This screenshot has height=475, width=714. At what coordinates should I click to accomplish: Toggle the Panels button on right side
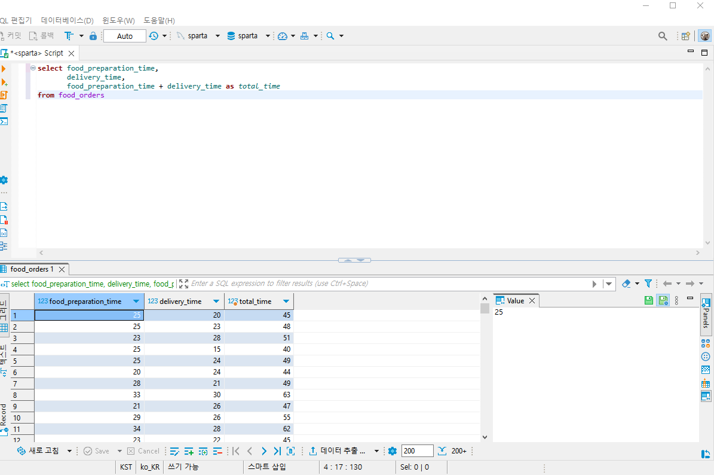tap(706, 313)
